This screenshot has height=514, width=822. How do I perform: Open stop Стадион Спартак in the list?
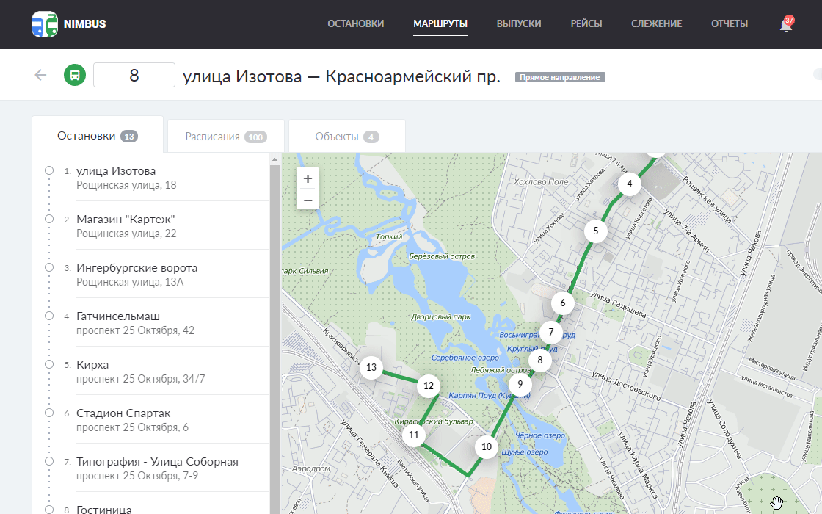(x=123, y=413)
